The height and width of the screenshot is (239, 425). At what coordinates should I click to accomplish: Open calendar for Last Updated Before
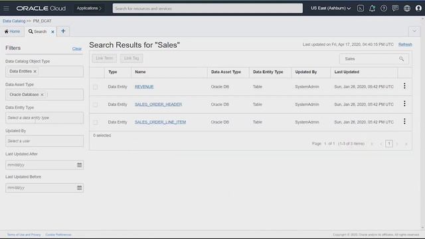click(x=79, y=187)
